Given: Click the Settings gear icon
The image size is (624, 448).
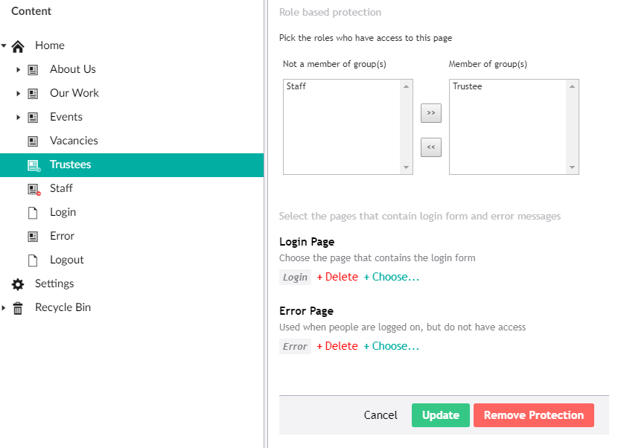Looking at the screenshot, I should 19,284.
